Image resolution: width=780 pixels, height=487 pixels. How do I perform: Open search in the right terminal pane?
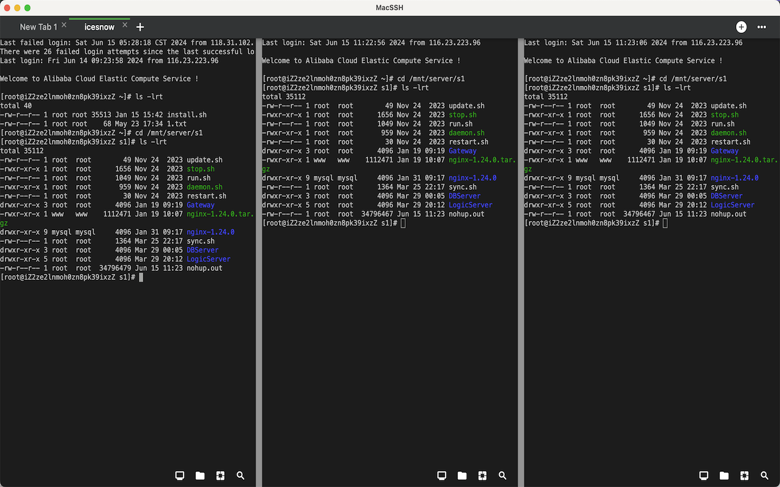point(764,475)
